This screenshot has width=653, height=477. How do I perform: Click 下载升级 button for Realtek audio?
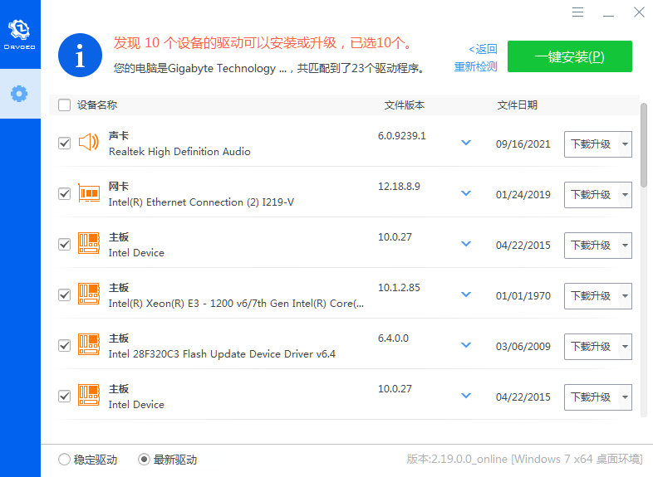pos(592,144)
